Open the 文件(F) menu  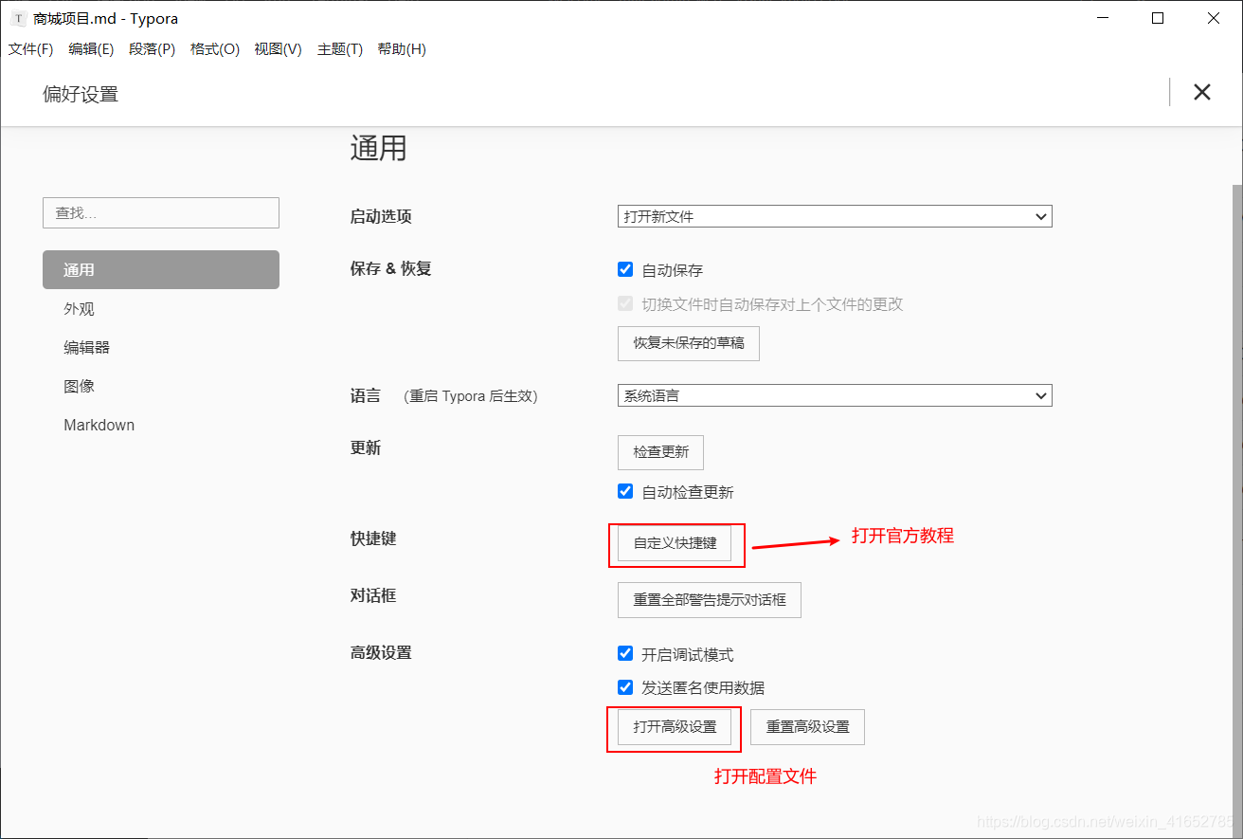coord(30,49)
